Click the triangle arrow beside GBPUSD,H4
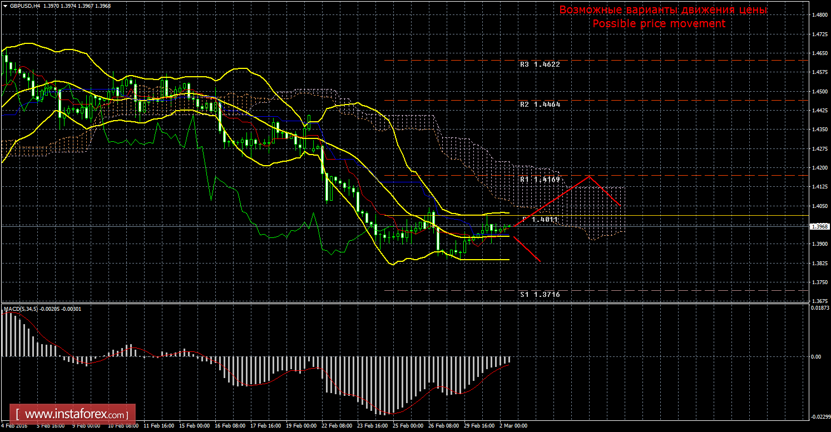 5,6
